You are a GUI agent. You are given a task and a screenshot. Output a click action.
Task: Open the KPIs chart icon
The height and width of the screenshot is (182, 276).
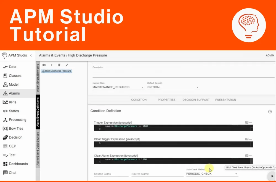click(5, 102)
